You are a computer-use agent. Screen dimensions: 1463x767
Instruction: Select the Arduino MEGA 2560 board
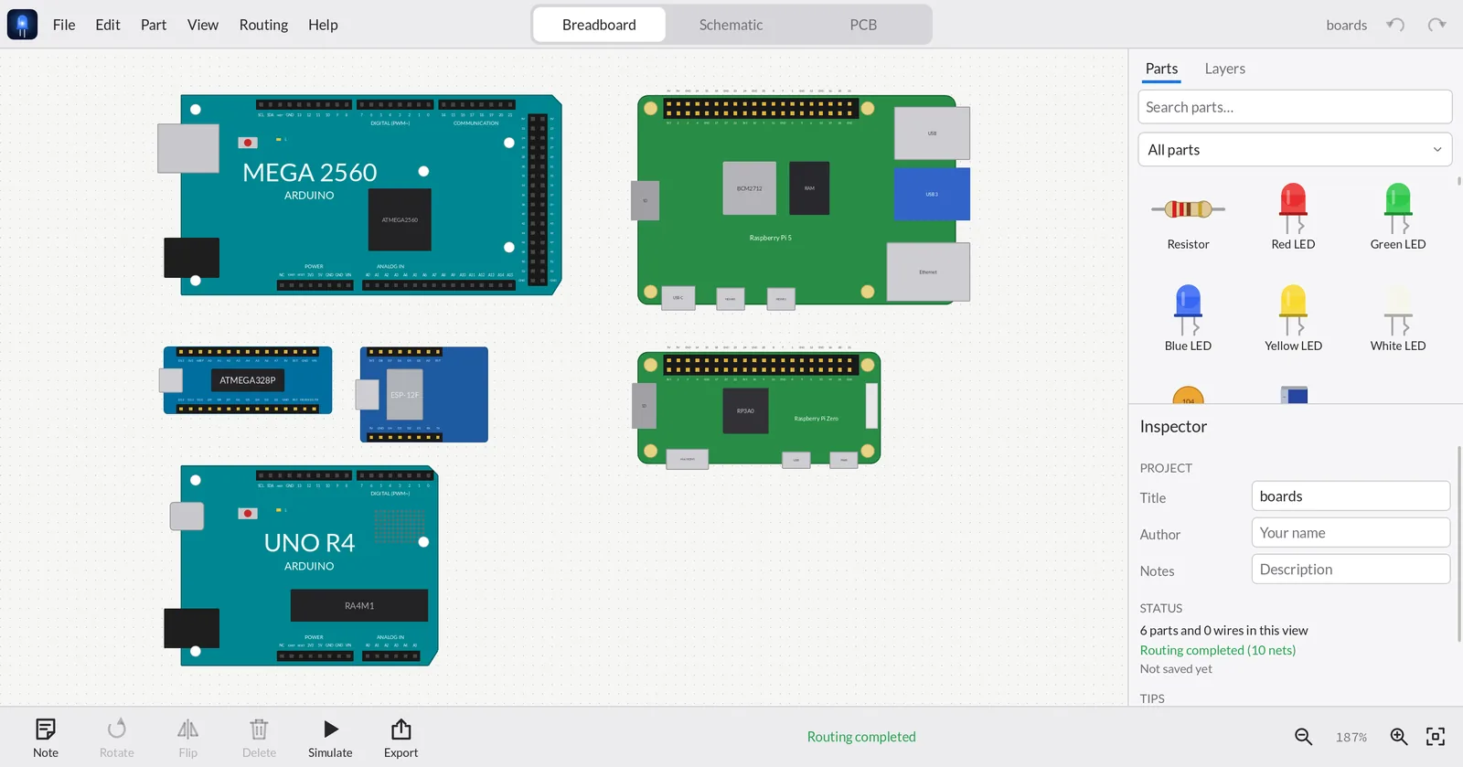click(x=360, y=195)
